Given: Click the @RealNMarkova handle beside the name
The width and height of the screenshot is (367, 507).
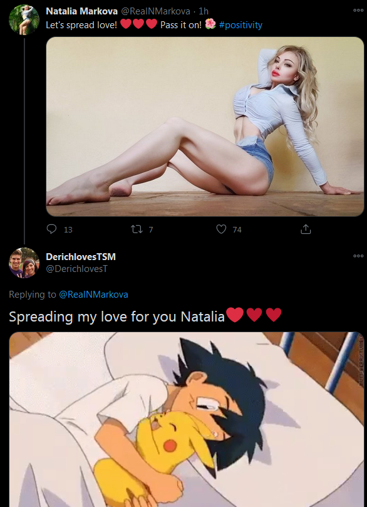Looking at the screenshot, I should coord(155,11).
